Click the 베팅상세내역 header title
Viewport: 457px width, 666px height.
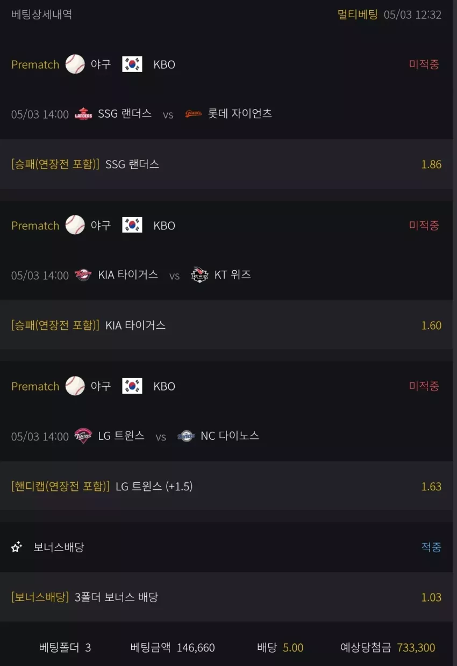[41, 15]
